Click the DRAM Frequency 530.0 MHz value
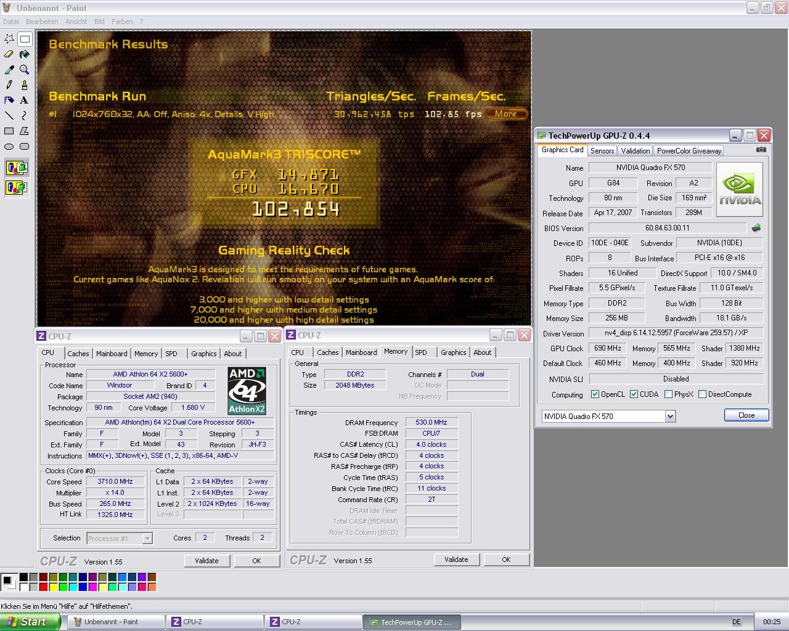The height and width of the screenshot is (631, 789). pos(431,423)
